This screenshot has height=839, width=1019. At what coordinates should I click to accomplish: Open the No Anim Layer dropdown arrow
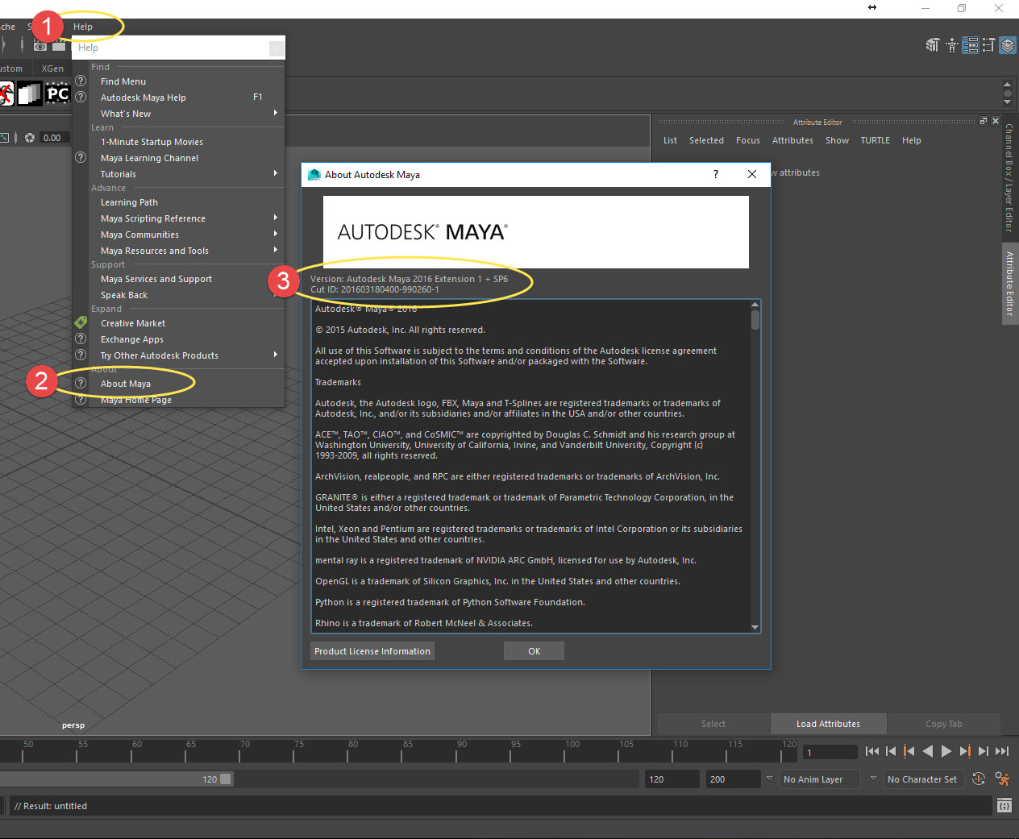(769, 779)
